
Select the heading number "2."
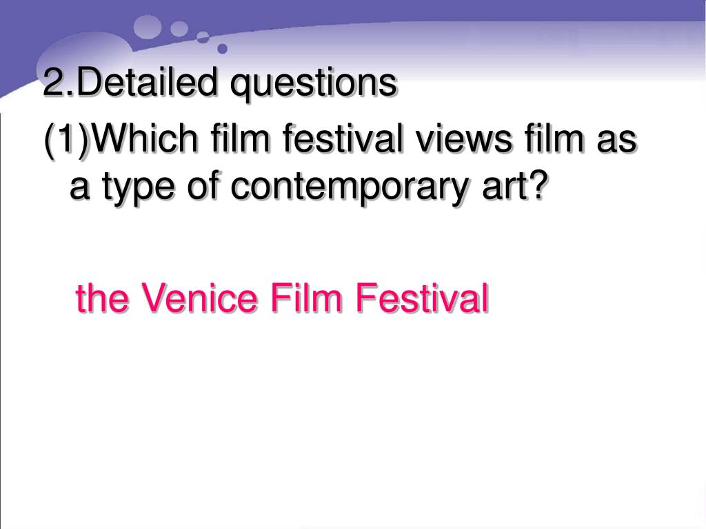[59, 81]
